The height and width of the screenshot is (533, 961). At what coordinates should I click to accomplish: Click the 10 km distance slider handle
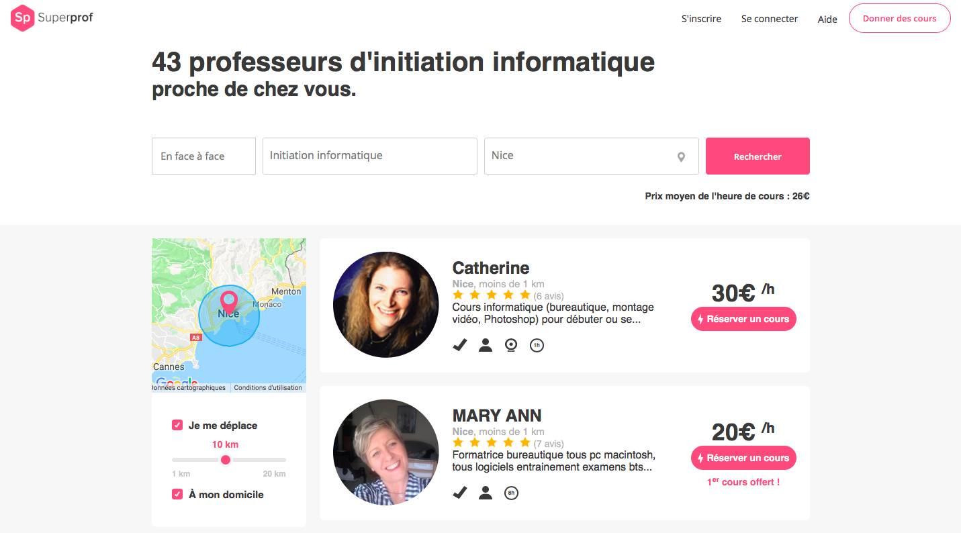(x=226, y=460)
